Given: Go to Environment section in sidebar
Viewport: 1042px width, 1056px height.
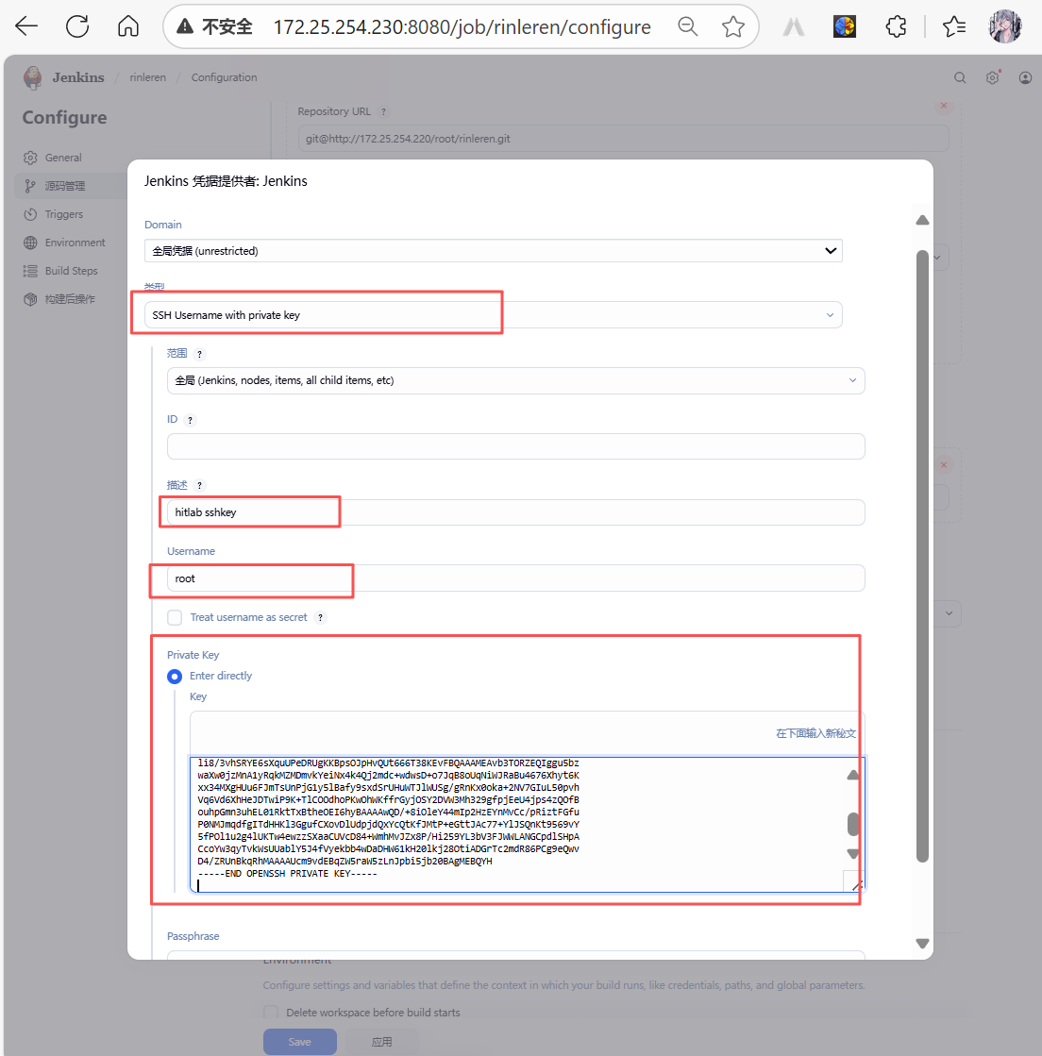Looking at the screenshot, I should coord(75,243).
